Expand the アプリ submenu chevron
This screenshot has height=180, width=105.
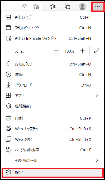coord(97,96)
